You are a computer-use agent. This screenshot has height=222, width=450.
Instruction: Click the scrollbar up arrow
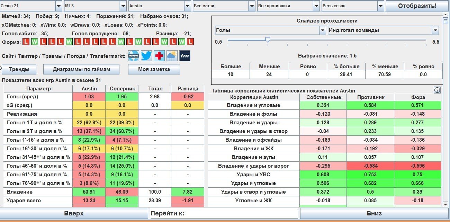(446, 15)
